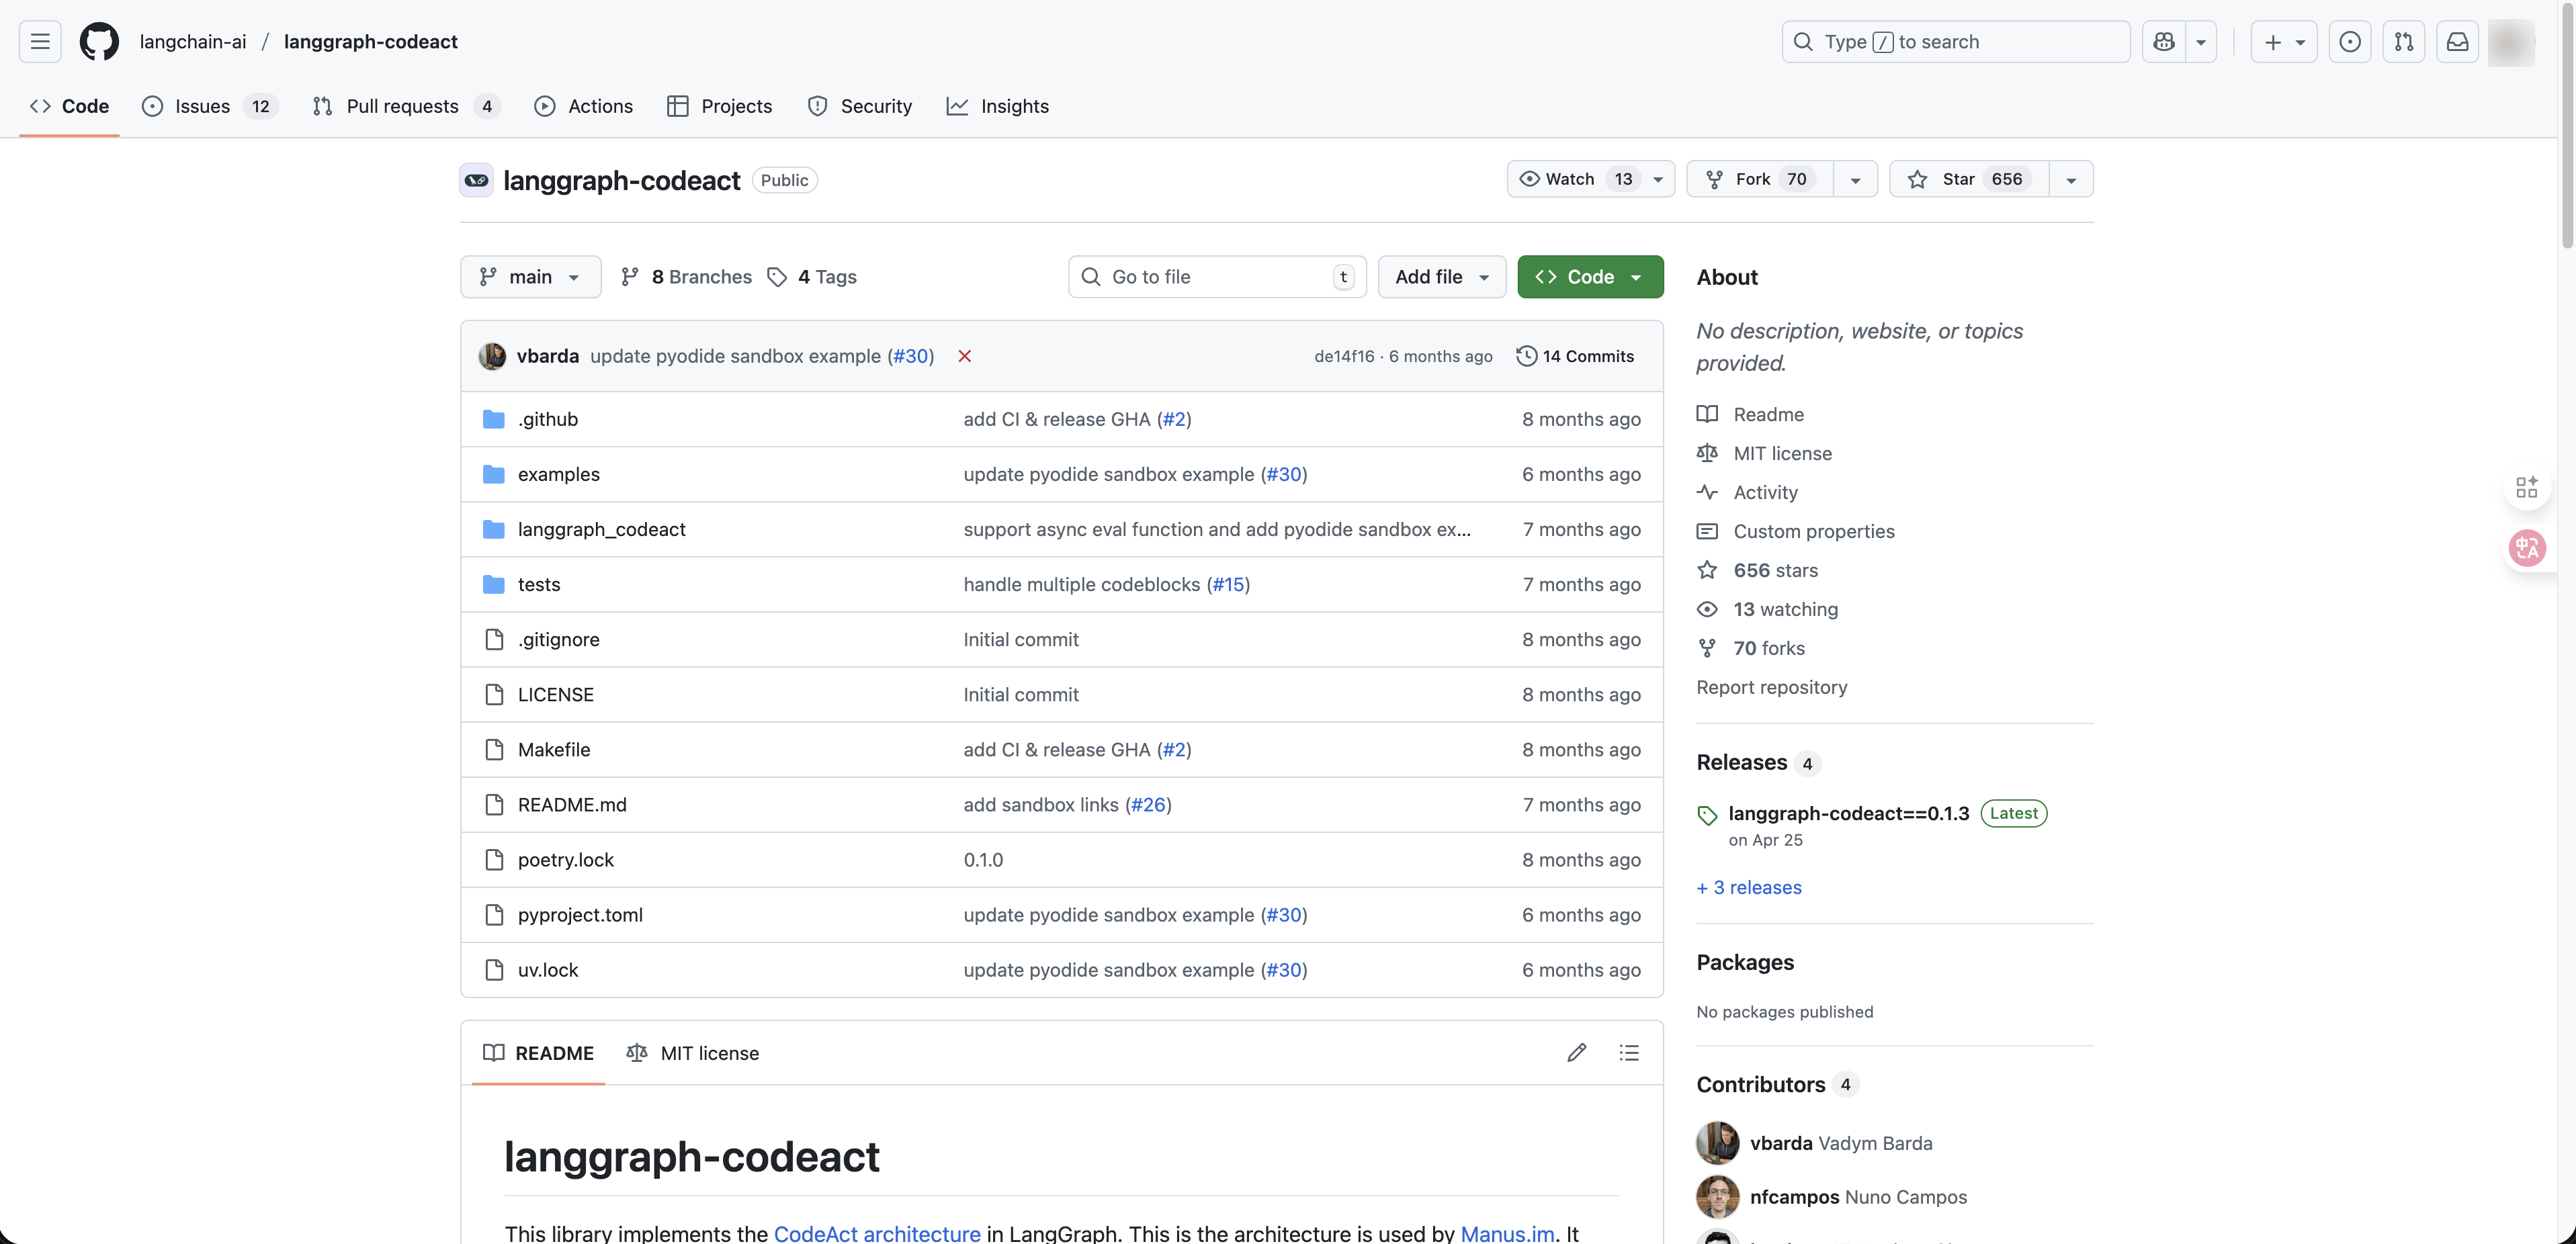Expand the Watch dropdown arrow

pyautogui.click(x=1658, y=179)
